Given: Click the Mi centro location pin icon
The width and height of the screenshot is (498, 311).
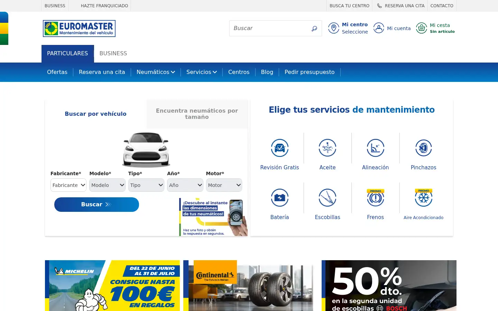Looking at the screenshot, I should pyautogui.click(x=334, y=28).
